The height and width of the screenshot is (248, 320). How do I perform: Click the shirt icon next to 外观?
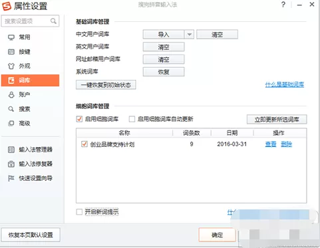pos(11,66)
